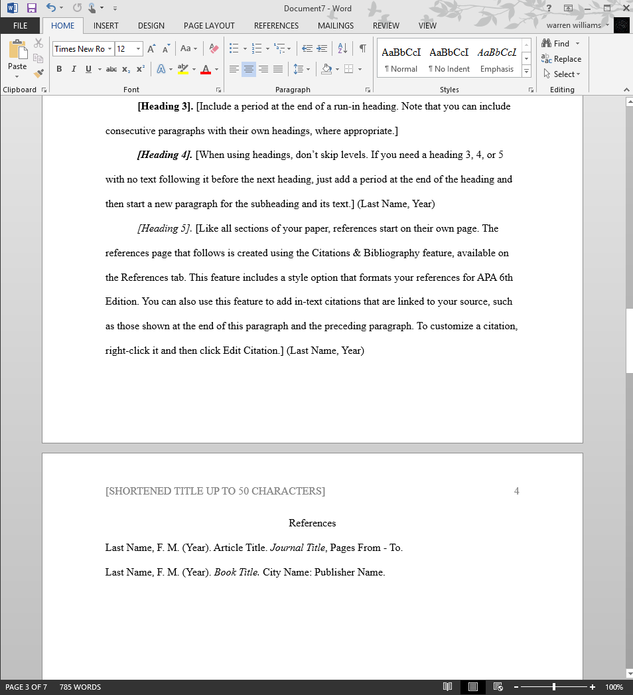Click the 785 WORDS count in status bar

point(80,687)
